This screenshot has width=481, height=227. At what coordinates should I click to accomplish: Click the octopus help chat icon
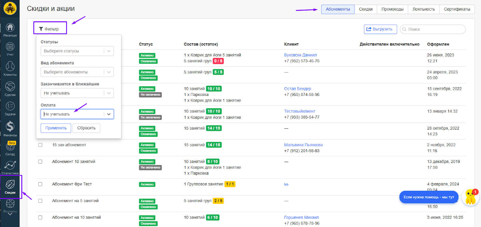(470, 197)
